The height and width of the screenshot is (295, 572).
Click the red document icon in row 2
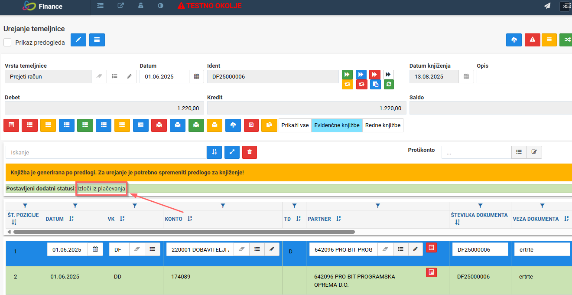tap(431, 272)
